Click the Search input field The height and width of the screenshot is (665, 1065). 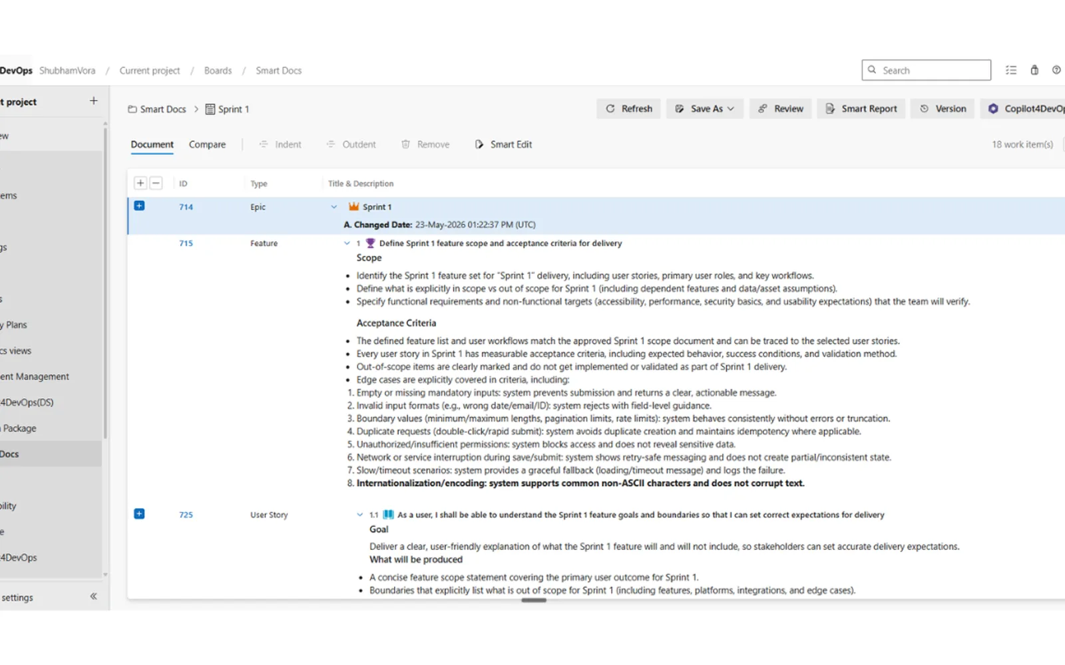[926, 70]
